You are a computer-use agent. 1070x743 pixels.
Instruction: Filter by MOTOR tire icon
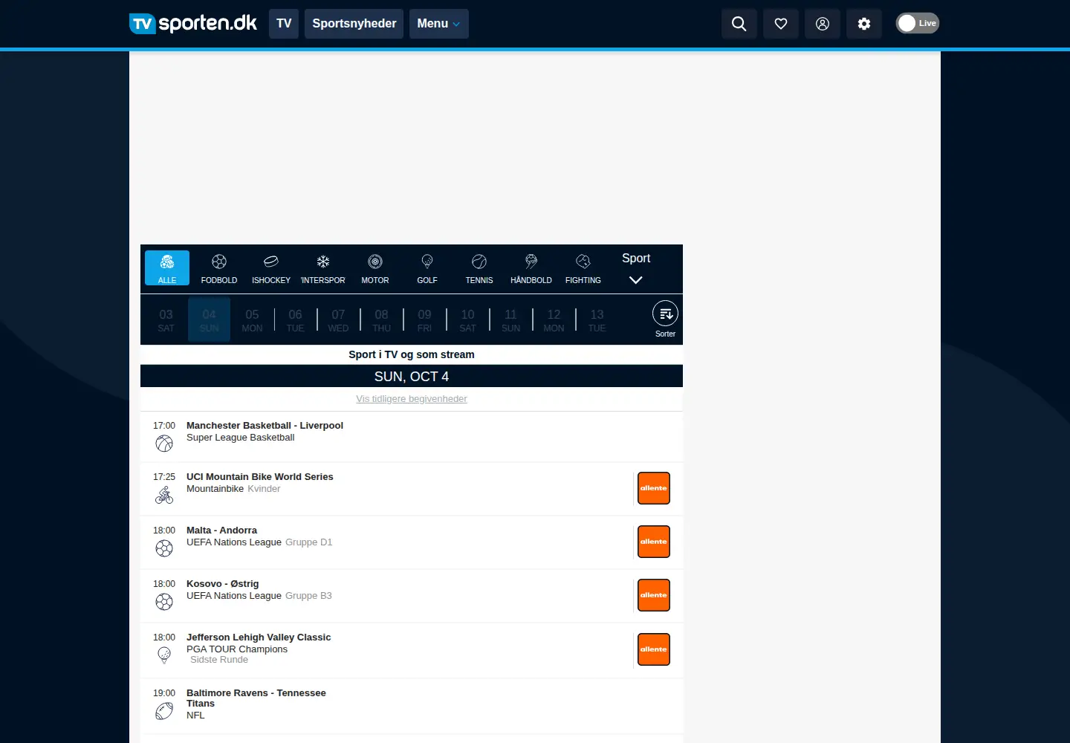375,268
